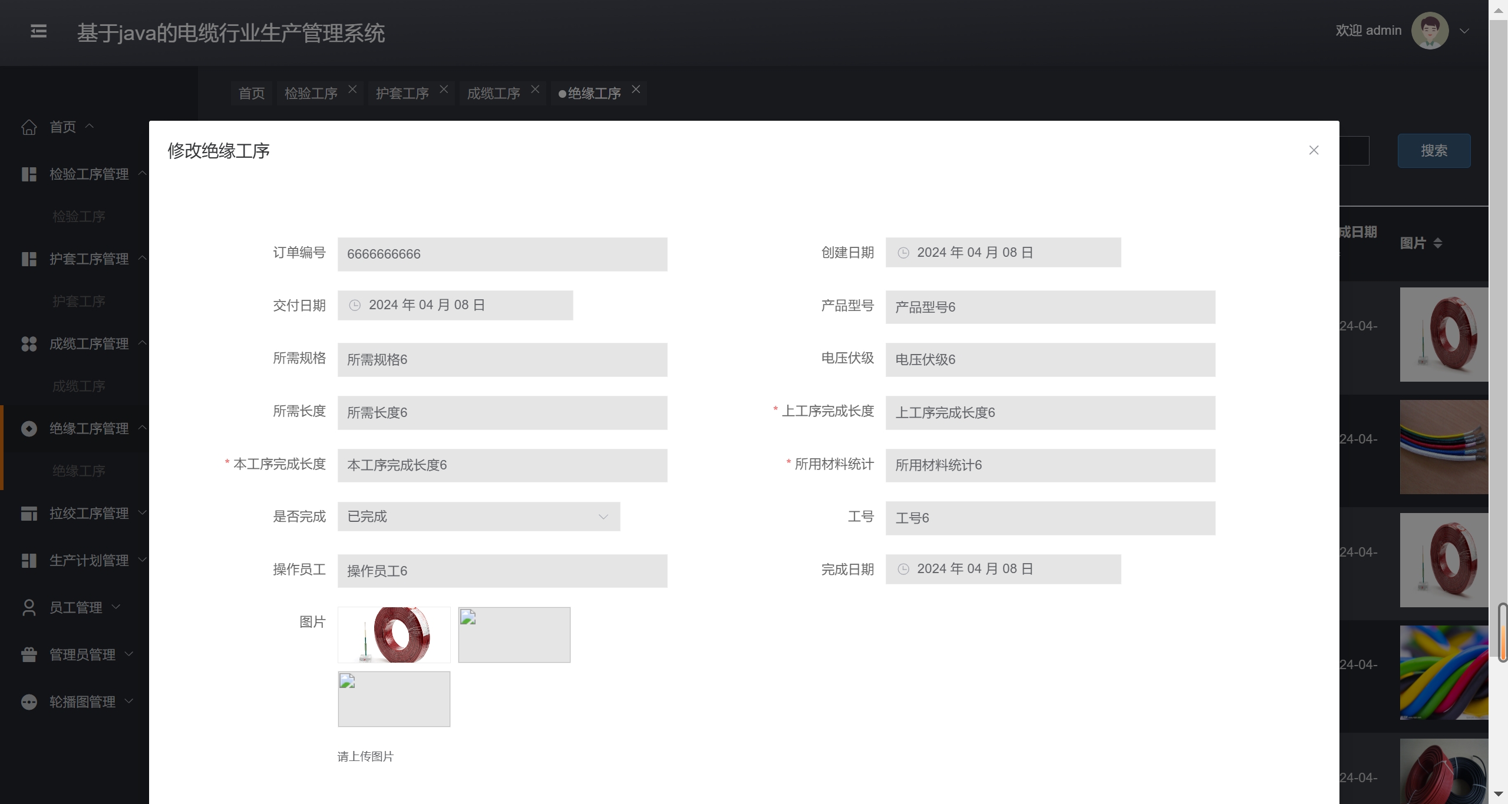Expand the 生产计划管理 menu
Viewport: 1508px width, 804px height.
click(x=142, y=560)
